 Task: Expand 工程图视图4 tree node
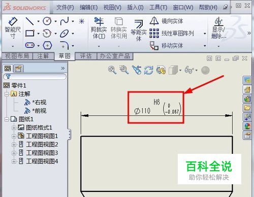pos(14,161)
